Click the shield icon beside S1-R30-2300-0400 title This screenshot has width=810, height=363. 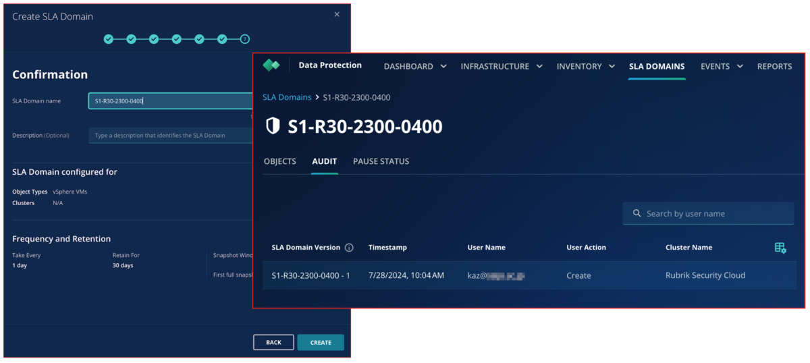click(x=273, y=125)
